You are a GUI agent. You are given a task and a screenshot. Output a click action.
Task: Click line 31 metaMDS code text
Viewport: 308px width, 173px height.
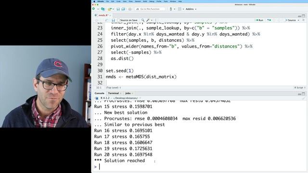coord(141,77)
